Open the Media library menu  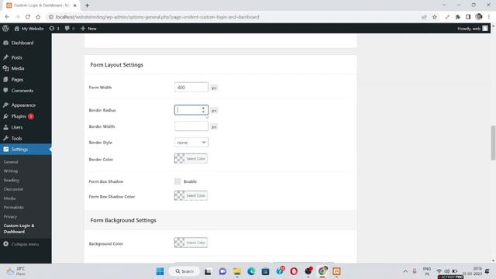[17, 68]
